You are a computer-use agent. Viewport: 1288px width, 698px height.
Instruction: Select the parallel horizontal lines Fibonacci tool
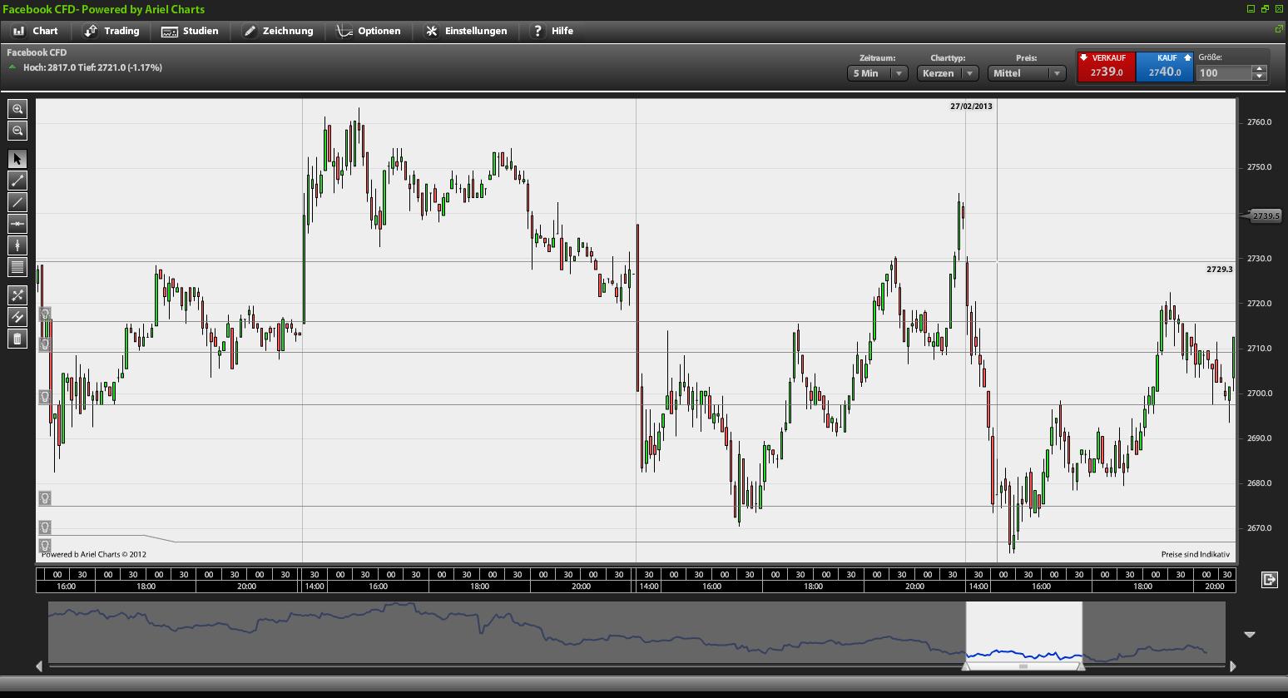point(17,267)
